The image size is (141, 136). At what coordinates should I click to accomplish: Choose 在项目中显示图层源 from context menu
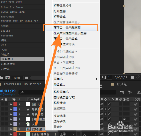point(72,28)
